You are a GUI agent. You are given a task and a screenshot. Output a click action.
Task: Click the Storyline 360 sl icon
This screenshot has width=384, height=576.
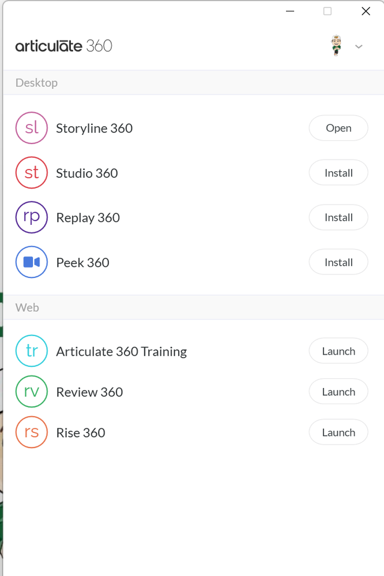pos(32,128)
